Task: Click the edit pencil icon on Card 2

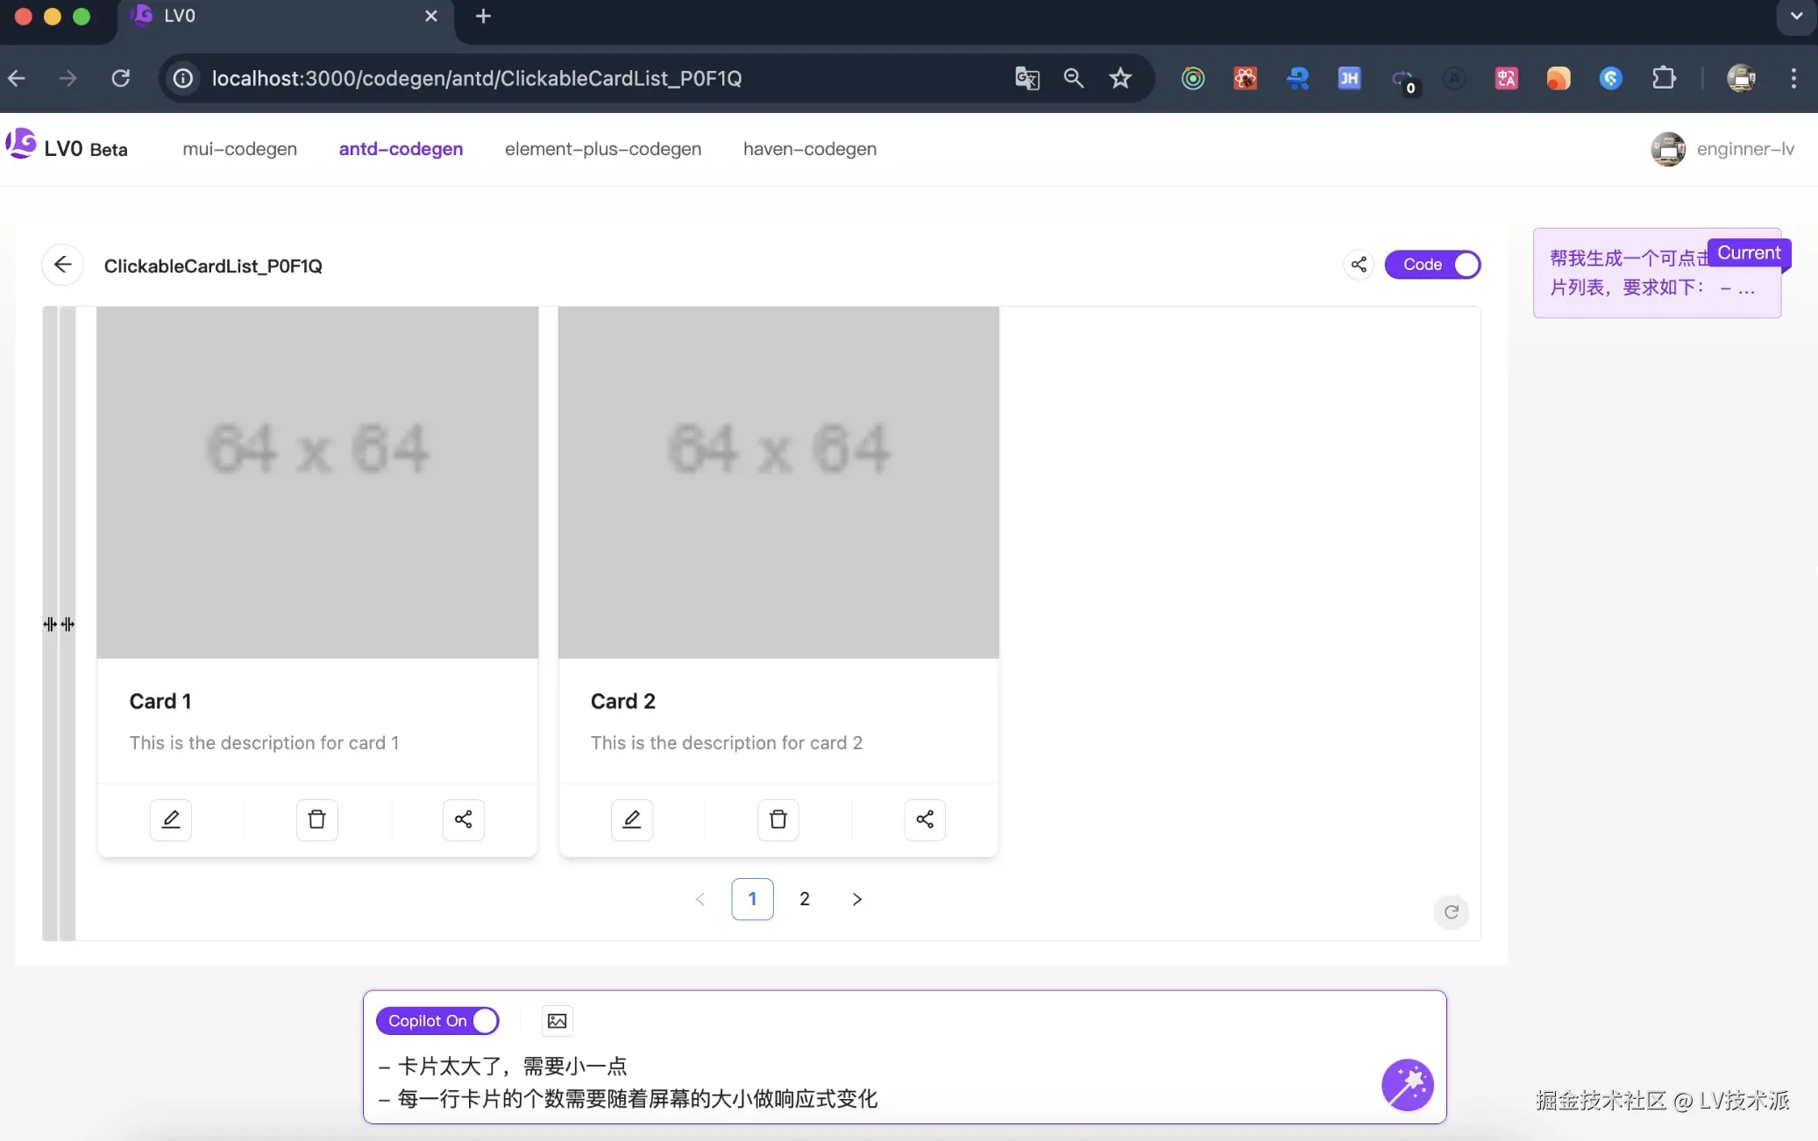Action: click(632, 819)
